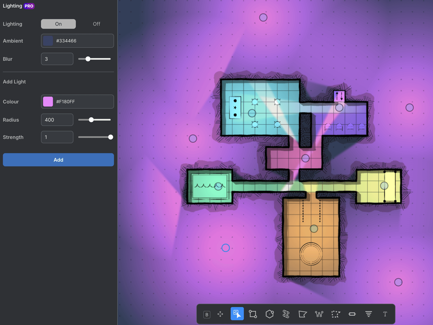
Task: Click the Radius value input field
Action: coord(57,120)
